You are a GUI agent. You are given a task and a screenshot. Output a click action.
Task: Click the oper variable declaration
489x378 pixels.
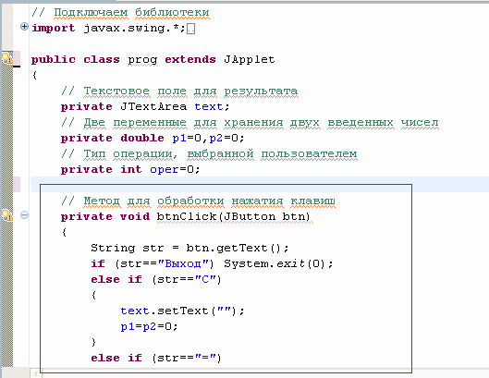tap(164, 169)
